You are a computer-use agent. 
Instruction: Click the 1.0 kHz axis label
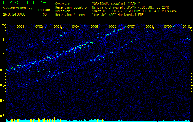pyautogui.click(x=2, y=55)
